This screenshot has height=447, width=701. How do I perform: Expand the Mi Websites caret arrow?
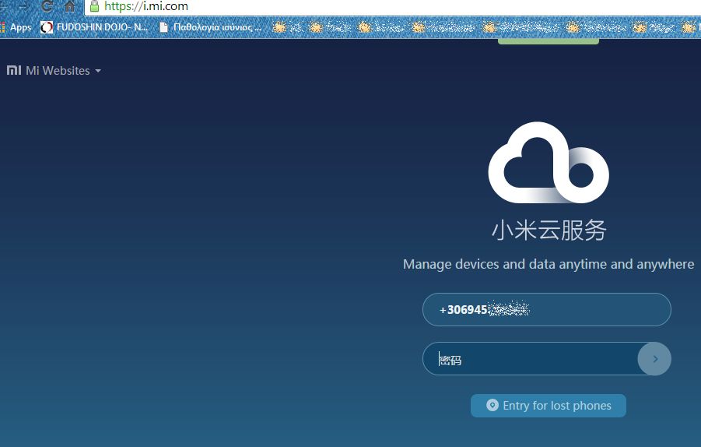click(x=98, y=71)
